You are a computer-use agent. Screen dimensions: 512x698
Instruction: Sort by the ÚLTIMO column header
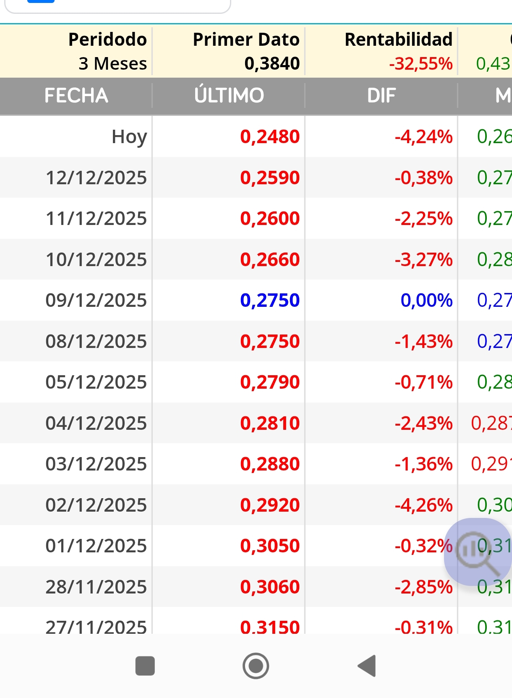229,96
